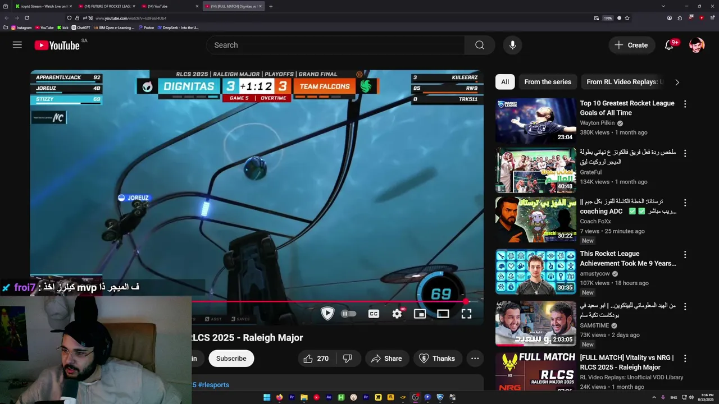The width and height of the screenshot is (719, 404).
Task: Open the Instagram bookmark
Action: tap(21, 27)
